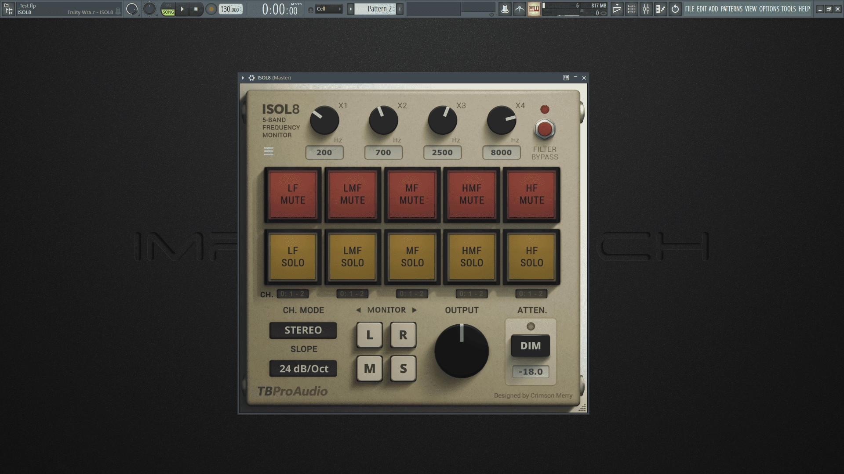The image size is (844, 474).
Task: Toggle the LMF SOLO button
Action: 353,257
